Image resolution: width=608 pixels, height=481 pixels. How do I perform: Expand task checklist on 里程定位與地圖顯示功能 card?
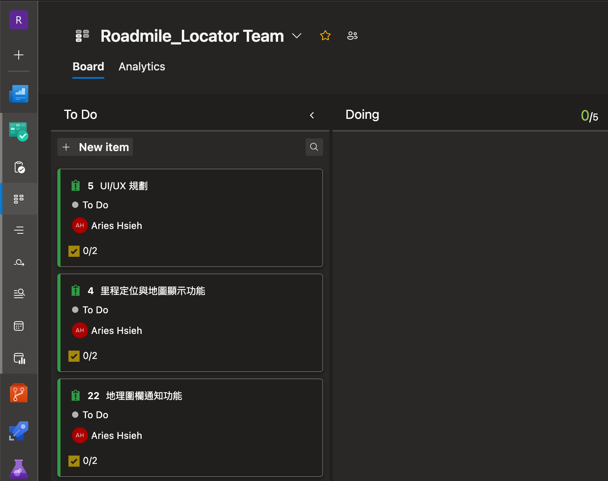83,356
